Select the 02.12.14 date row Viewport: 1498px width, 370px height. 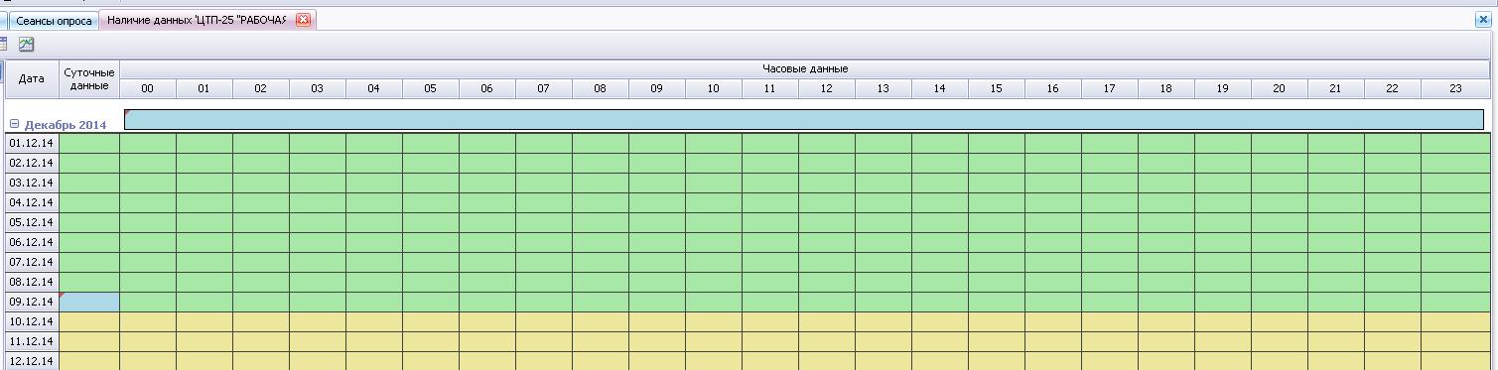coord(31,163)
